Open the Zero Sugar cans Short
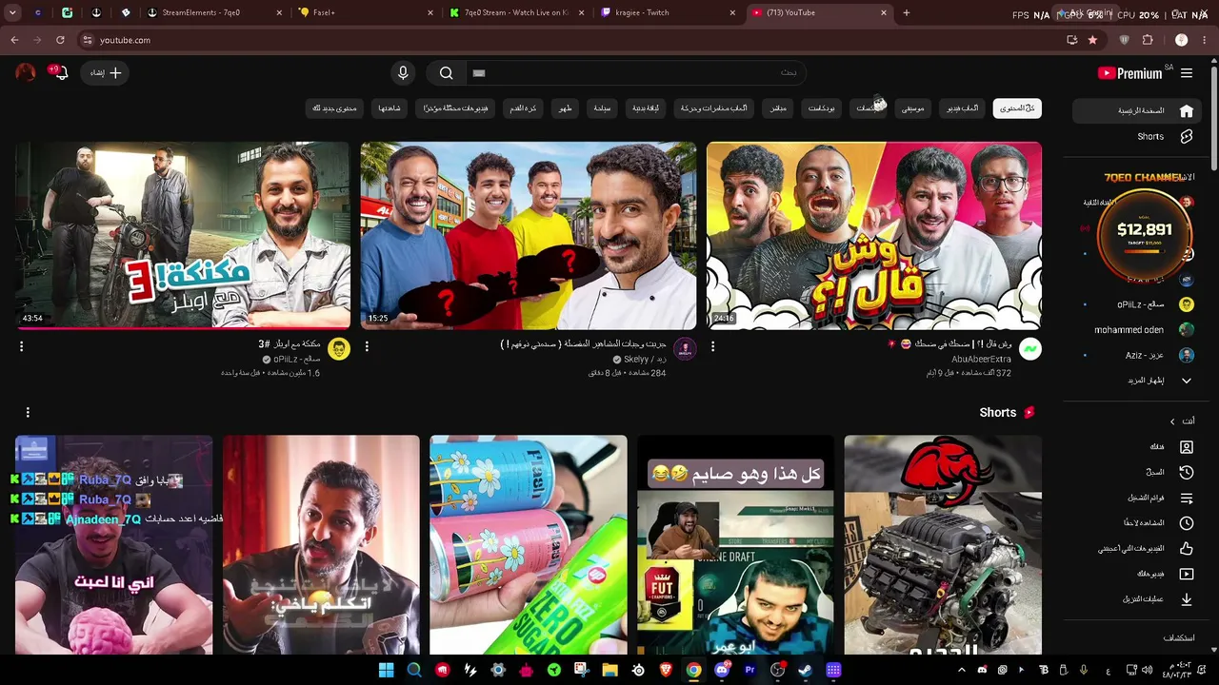Image resolution: width=1219 pixels, height=685 pixels. 529,545
